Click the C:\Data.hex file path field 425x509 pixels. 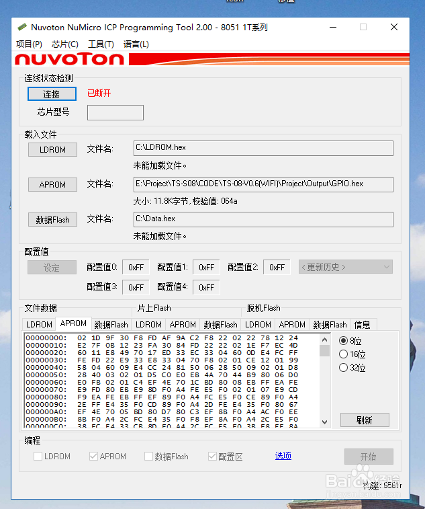click(263, 219)
